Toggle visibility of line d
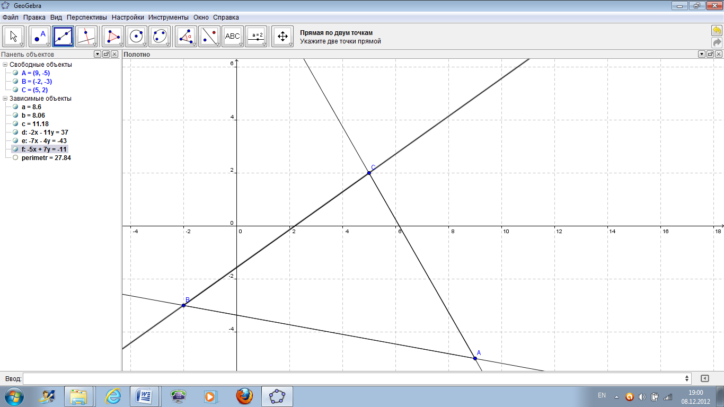The image size is (724, 407). tap(15, 132)
